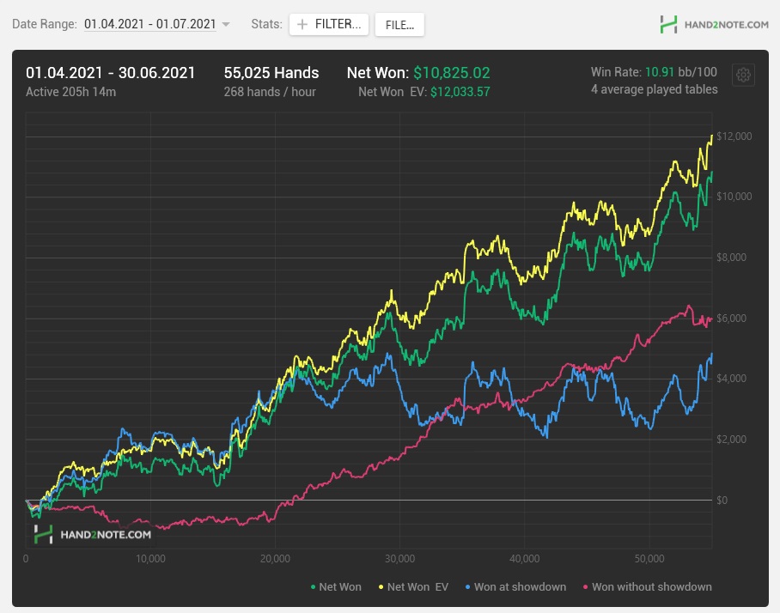
Task: Click the yellow Net Won EV legend dot
Action: pyautogui.click(x=381, y=587)
